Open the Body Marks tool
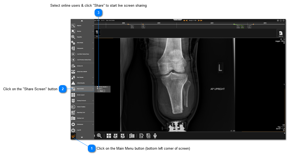 [81, 43]
